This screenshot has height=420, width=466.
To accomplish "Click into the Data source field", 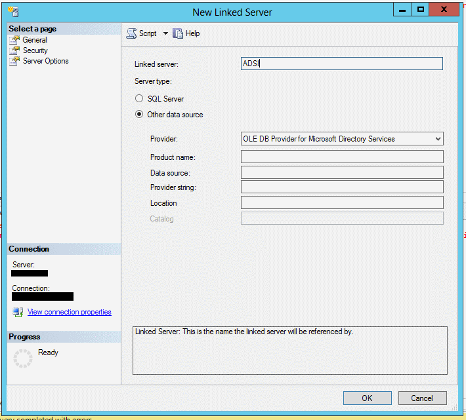I will (342, 172).
